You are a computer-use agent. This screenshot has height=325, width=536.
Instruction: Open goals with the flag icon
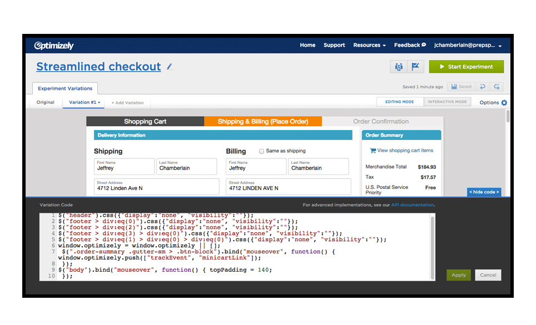415,67
